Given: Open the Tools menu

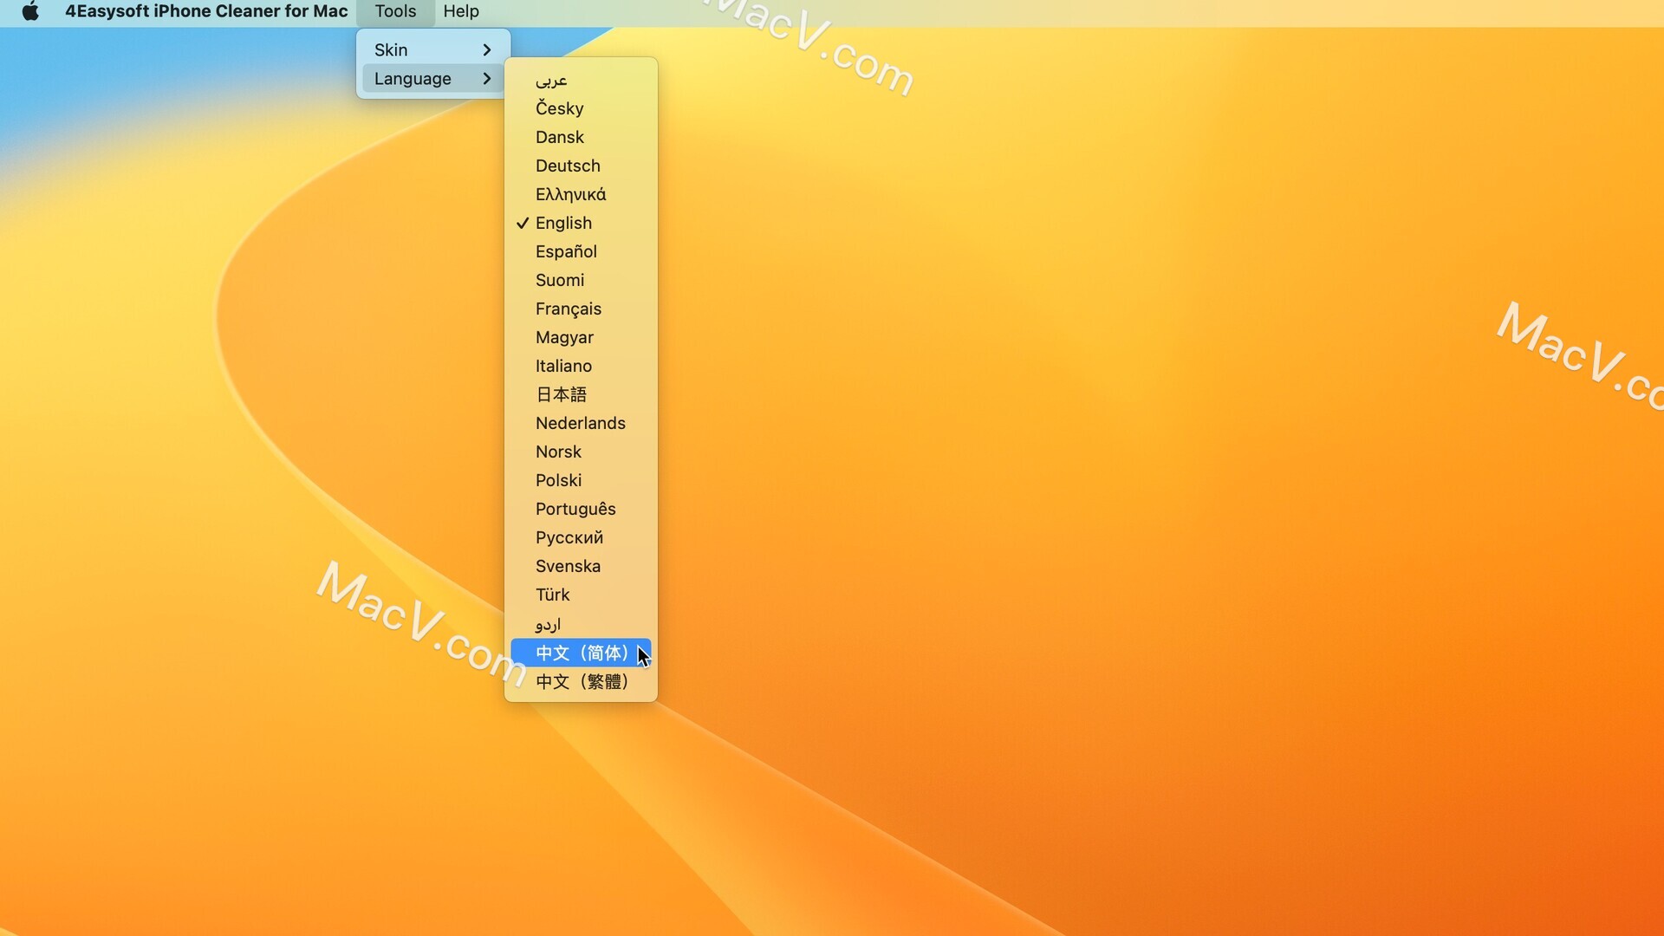Looking at the screenshot, I should [395, 10].
